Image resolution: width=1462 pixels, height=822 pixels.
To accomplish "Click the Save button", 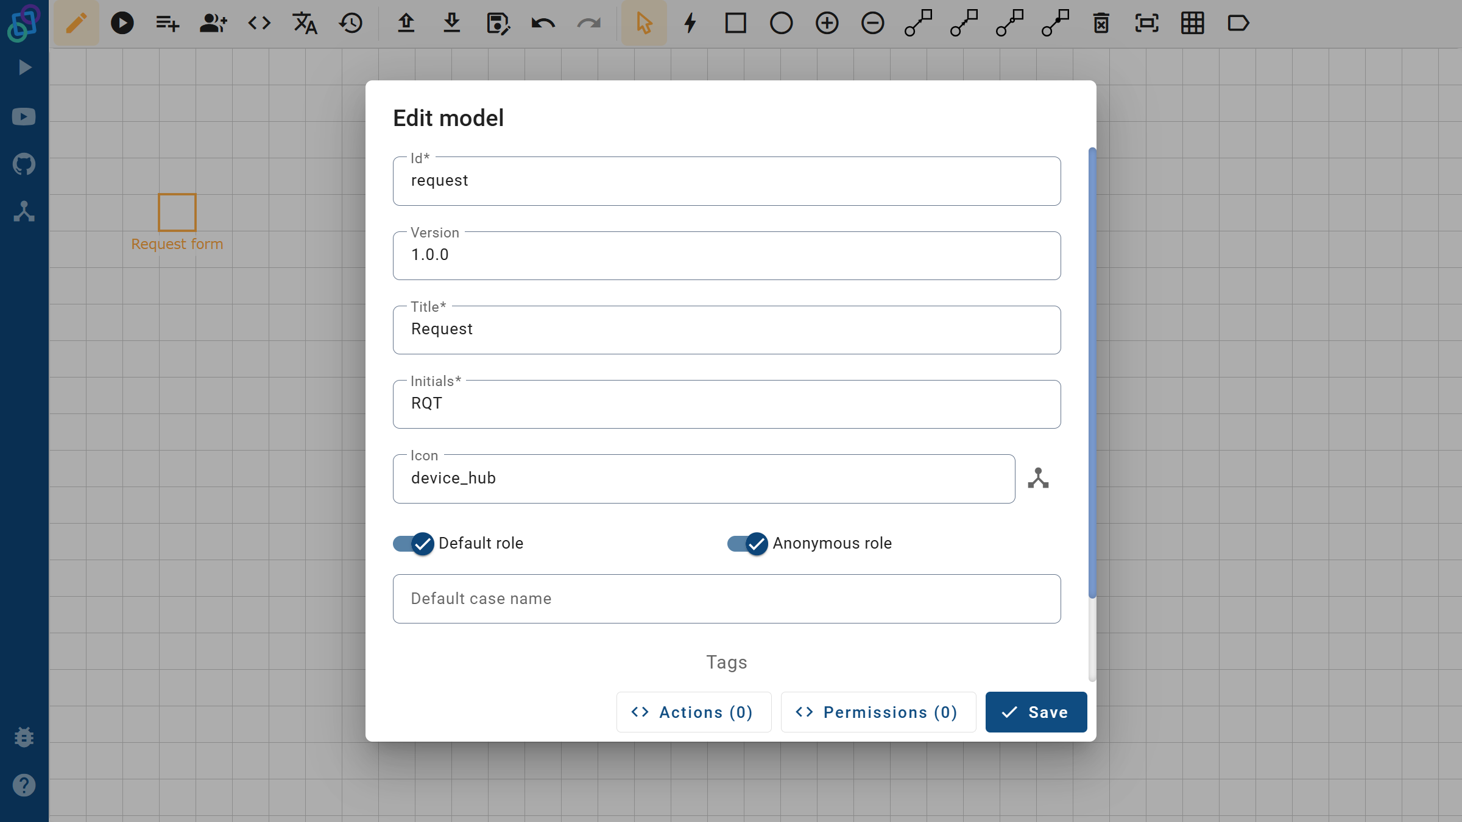I will tap(1036, 712).
